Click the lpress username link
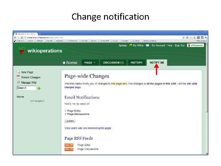Screen dimensions: 221x166 point(122,45)
